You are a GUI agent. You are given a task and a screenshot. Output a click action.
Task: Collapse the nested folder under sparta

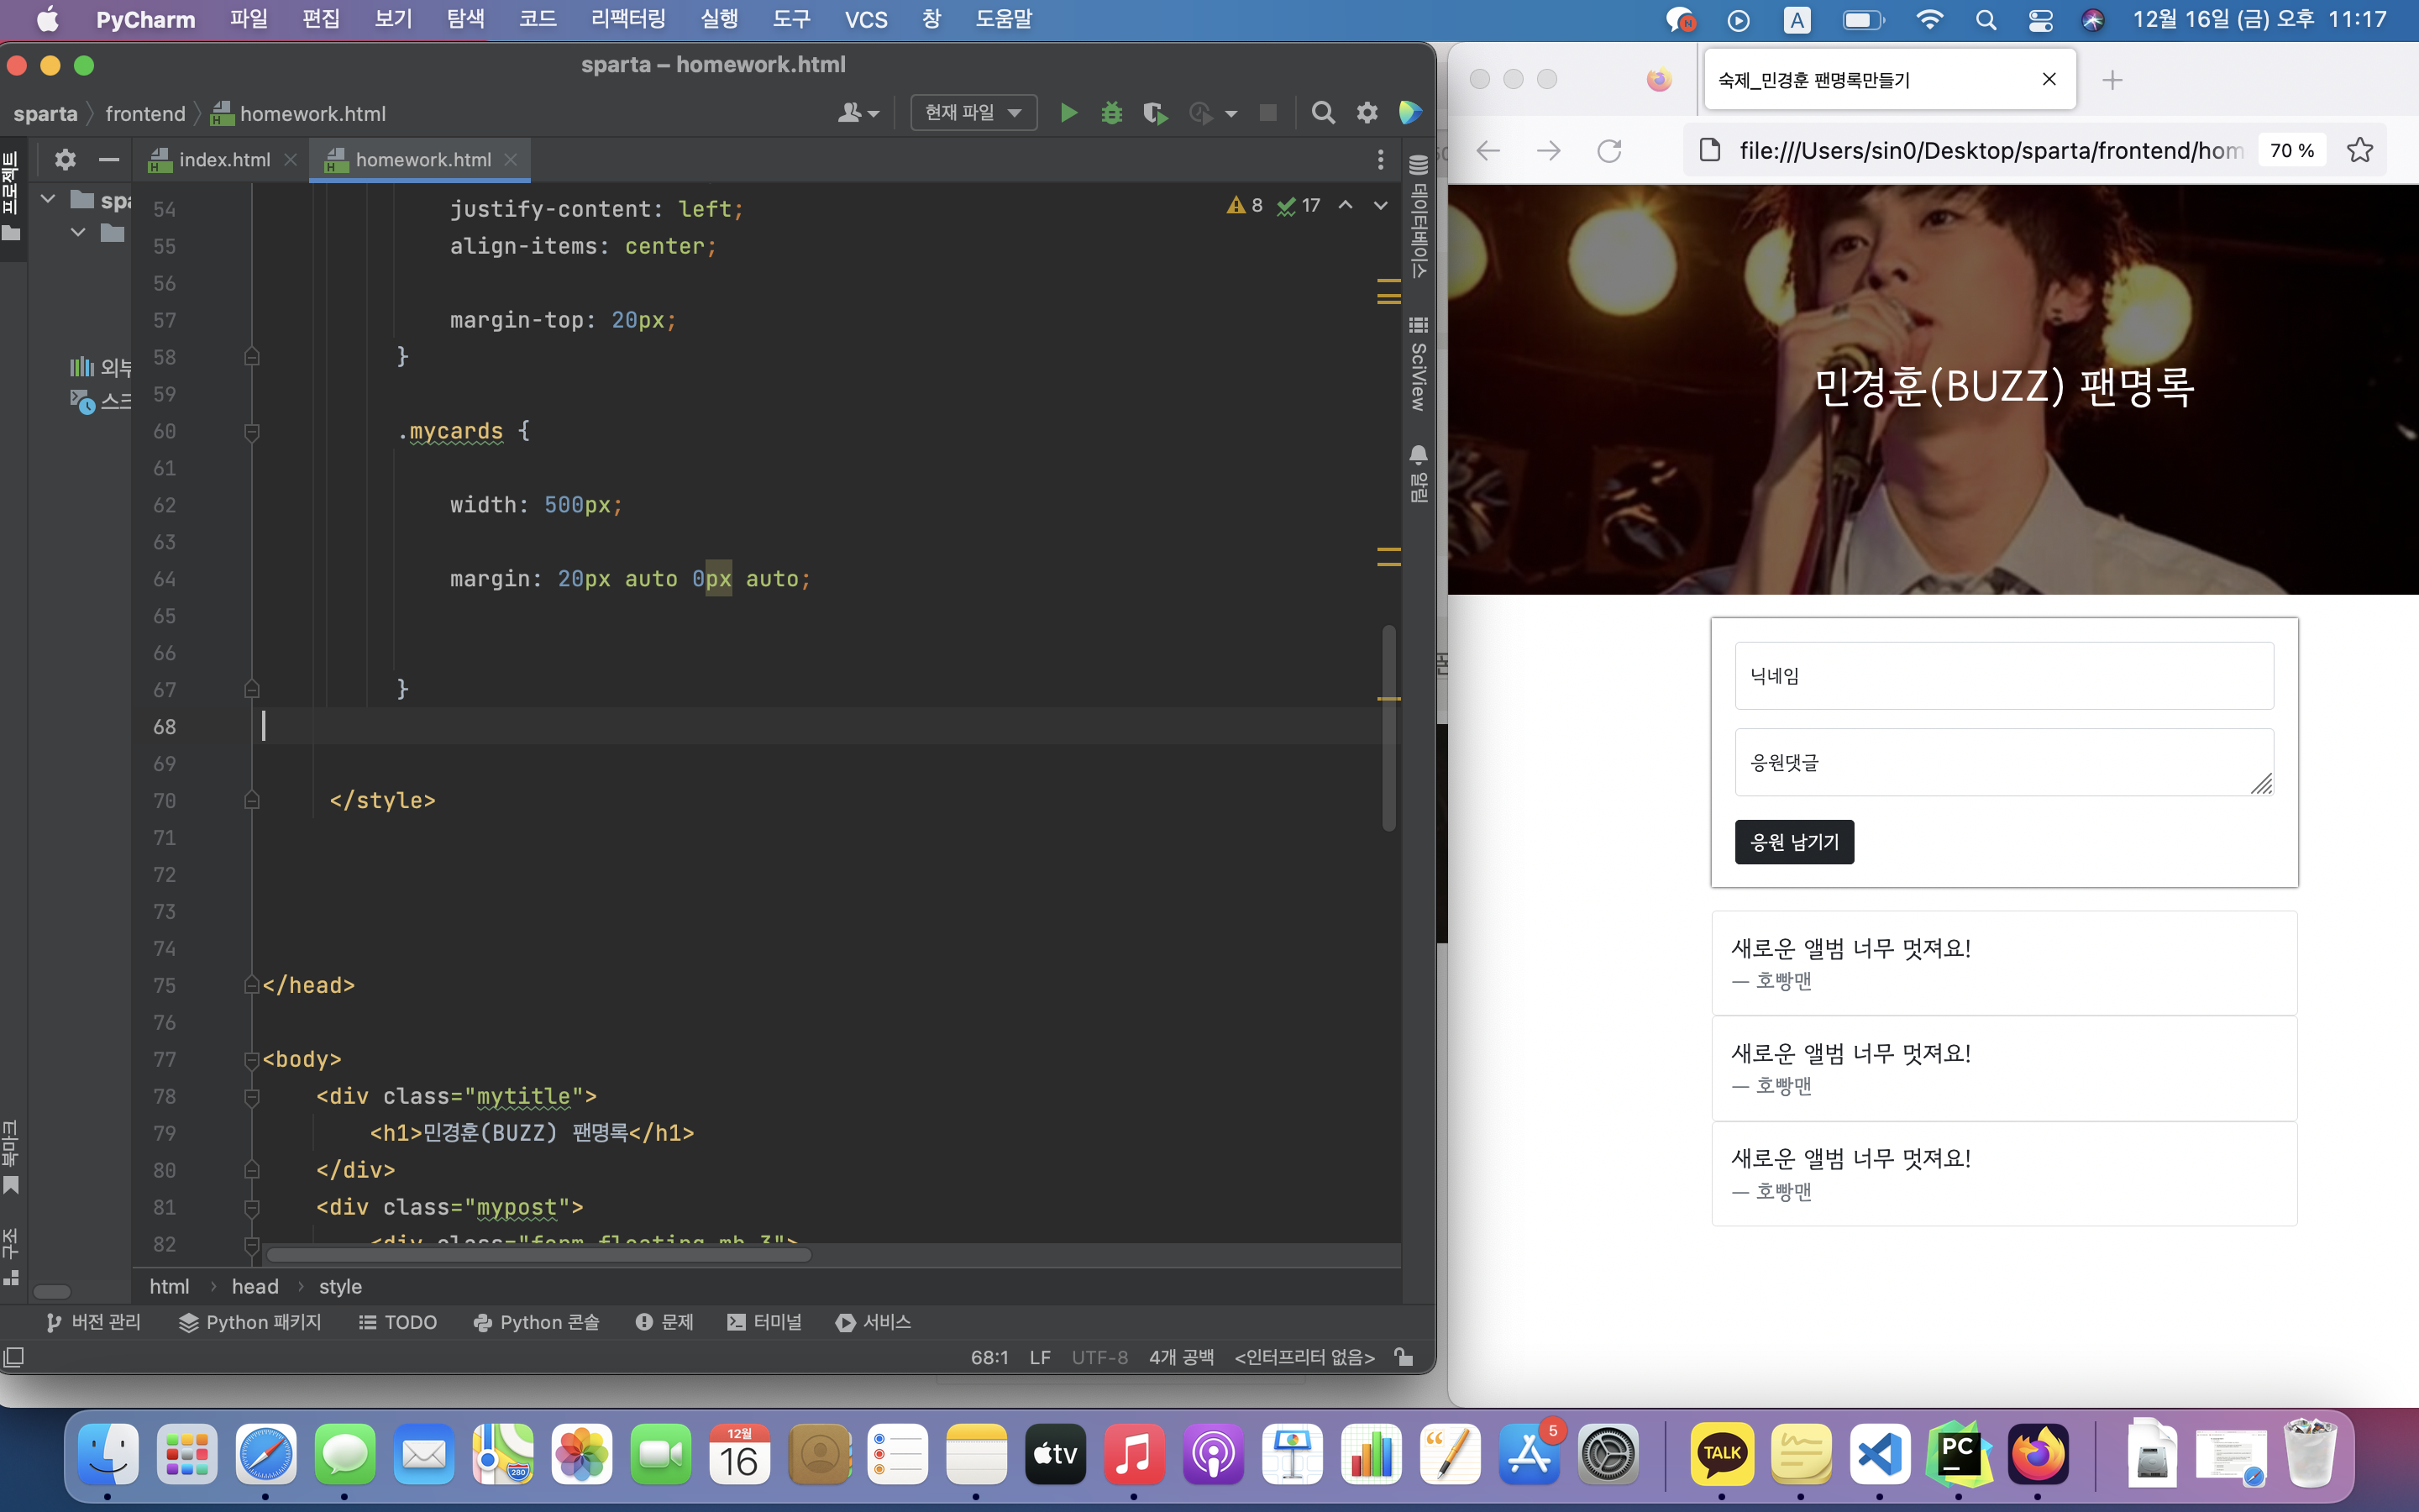[78, 232]
